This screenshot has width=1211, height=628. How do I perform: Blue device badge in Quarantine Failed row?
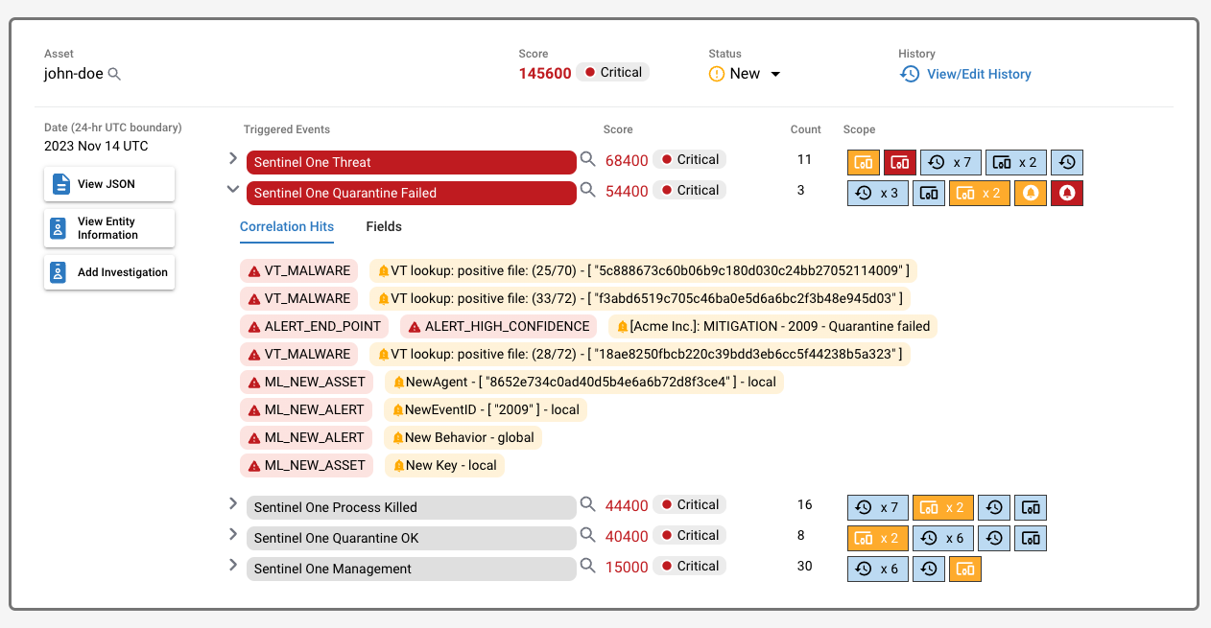(x=929, y=193)
